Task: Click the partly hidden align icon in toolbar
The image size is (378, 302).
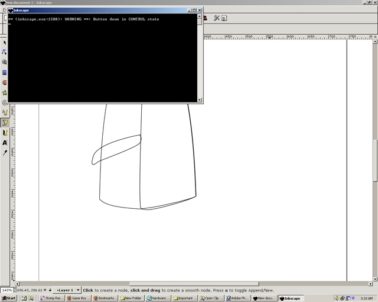Action: click(206, 18)
